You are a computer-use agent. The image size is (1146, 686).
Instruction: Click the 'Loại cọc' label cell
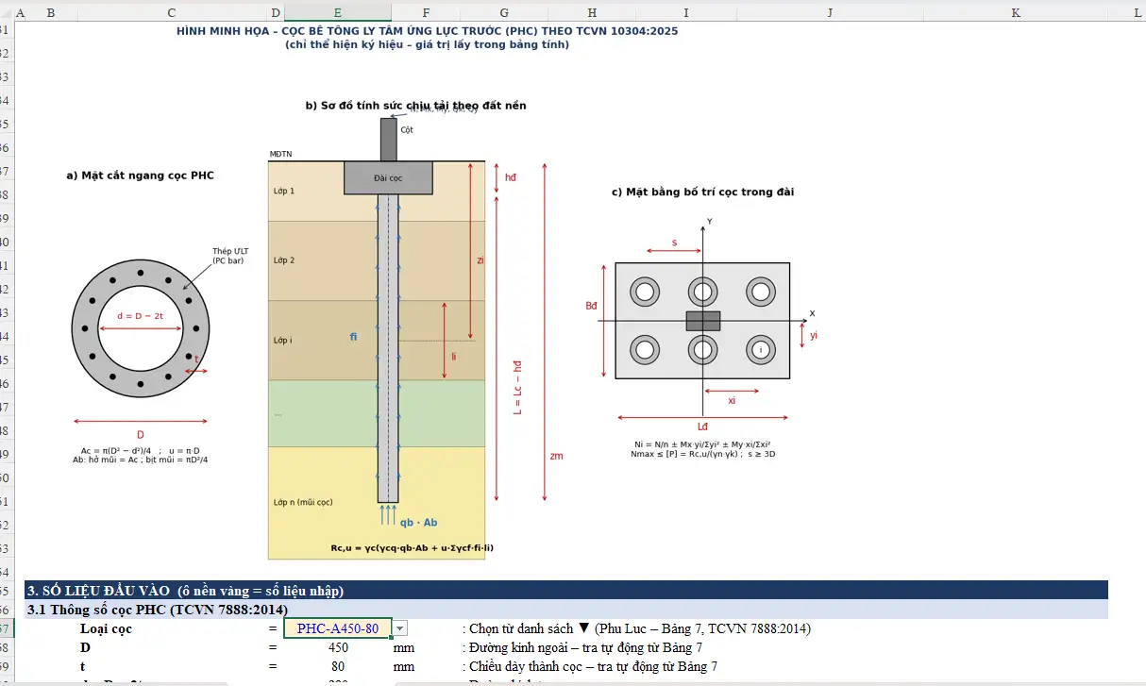[x=106, y=628]
